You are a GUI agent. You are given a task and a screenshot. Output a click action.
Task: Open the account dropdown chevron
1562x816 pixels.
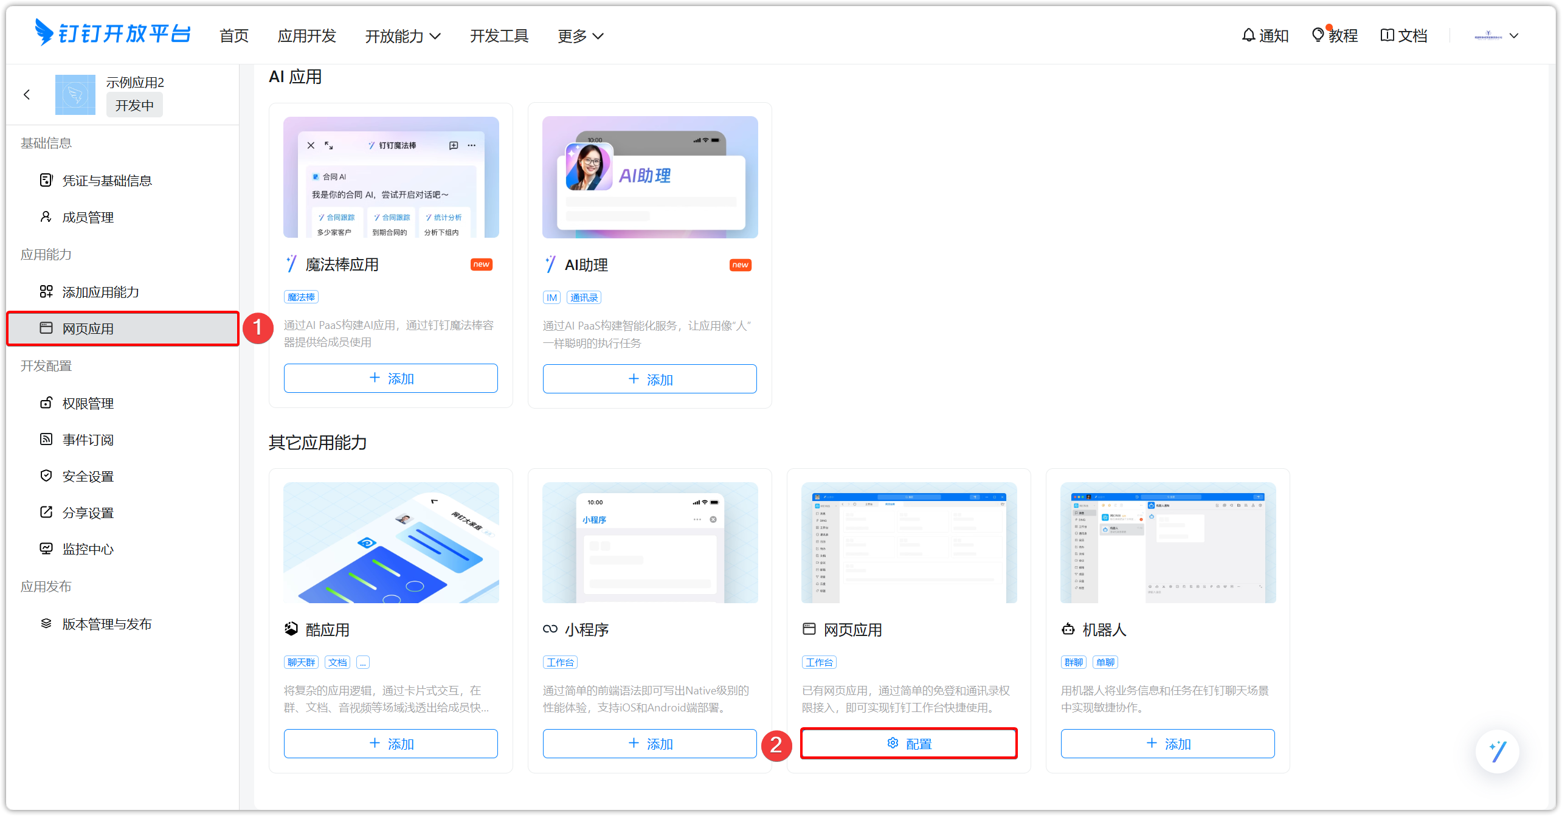click(1514, 36)
